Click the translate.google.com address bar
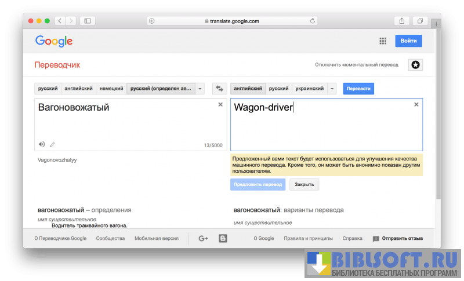Screen dimensions: 464x281 (232, 21)
